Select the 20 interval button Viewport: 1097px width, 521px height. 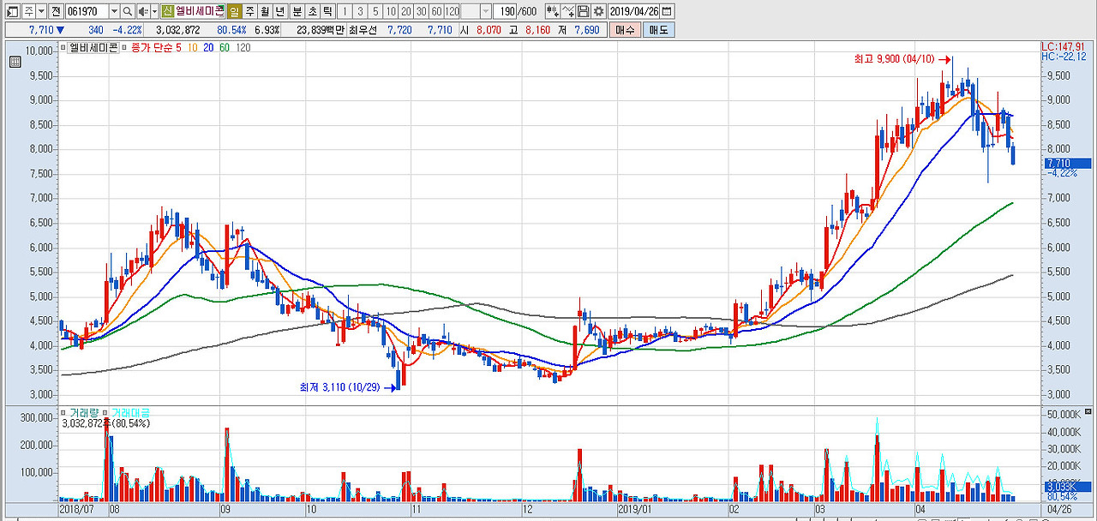(x=406, y=12)
